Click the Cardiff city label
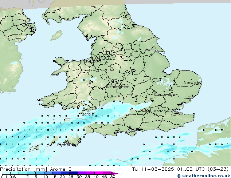The width and height of the screenshot is (231, 178). [x=88, y=114]
